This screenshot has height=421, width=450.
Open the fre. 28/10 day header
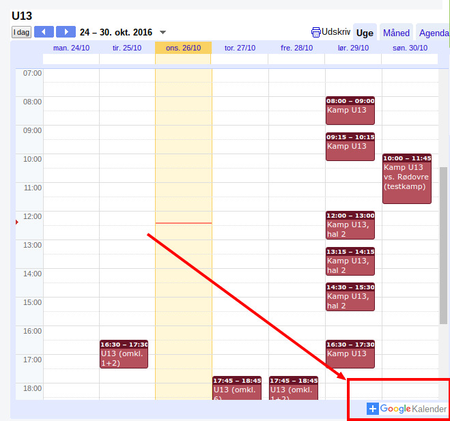click(x=297, y=48)
